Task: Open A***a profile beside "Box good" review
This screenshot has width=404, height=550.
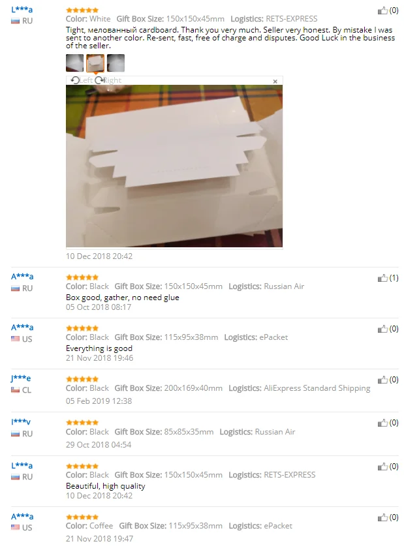Action: click(22, 277)
